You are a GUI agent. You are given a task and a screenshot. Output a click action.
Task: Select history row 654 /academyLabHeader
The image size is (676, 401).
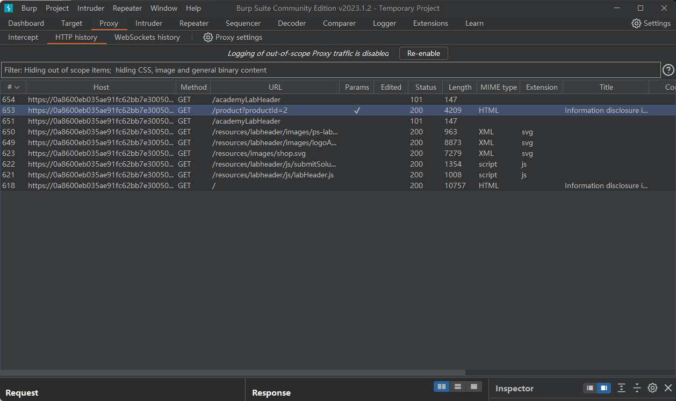(338, 99)
